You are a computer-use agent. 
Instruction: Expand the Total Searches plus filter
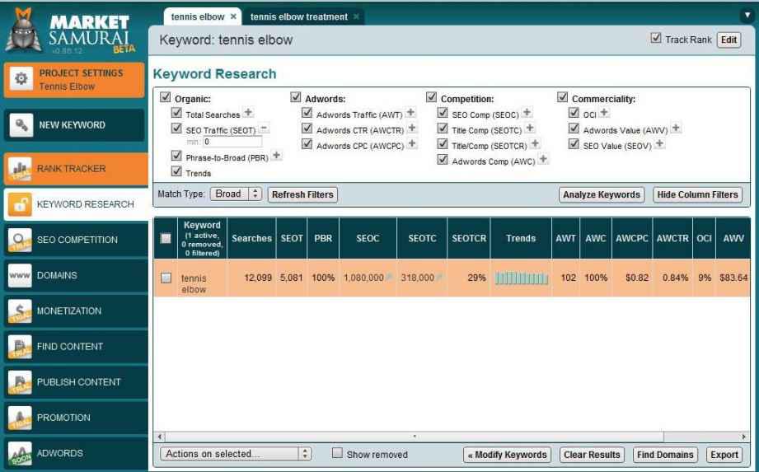pyautogui.click(x=249, y=114)
